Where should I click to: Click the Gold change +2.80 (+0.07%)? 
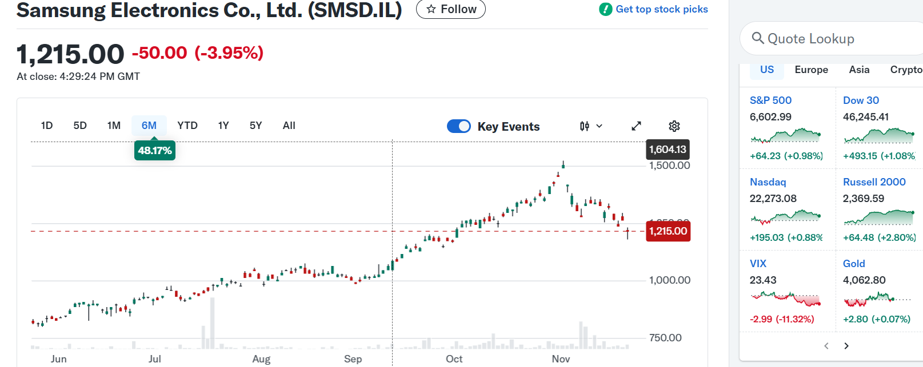click(x=877, y=319)
